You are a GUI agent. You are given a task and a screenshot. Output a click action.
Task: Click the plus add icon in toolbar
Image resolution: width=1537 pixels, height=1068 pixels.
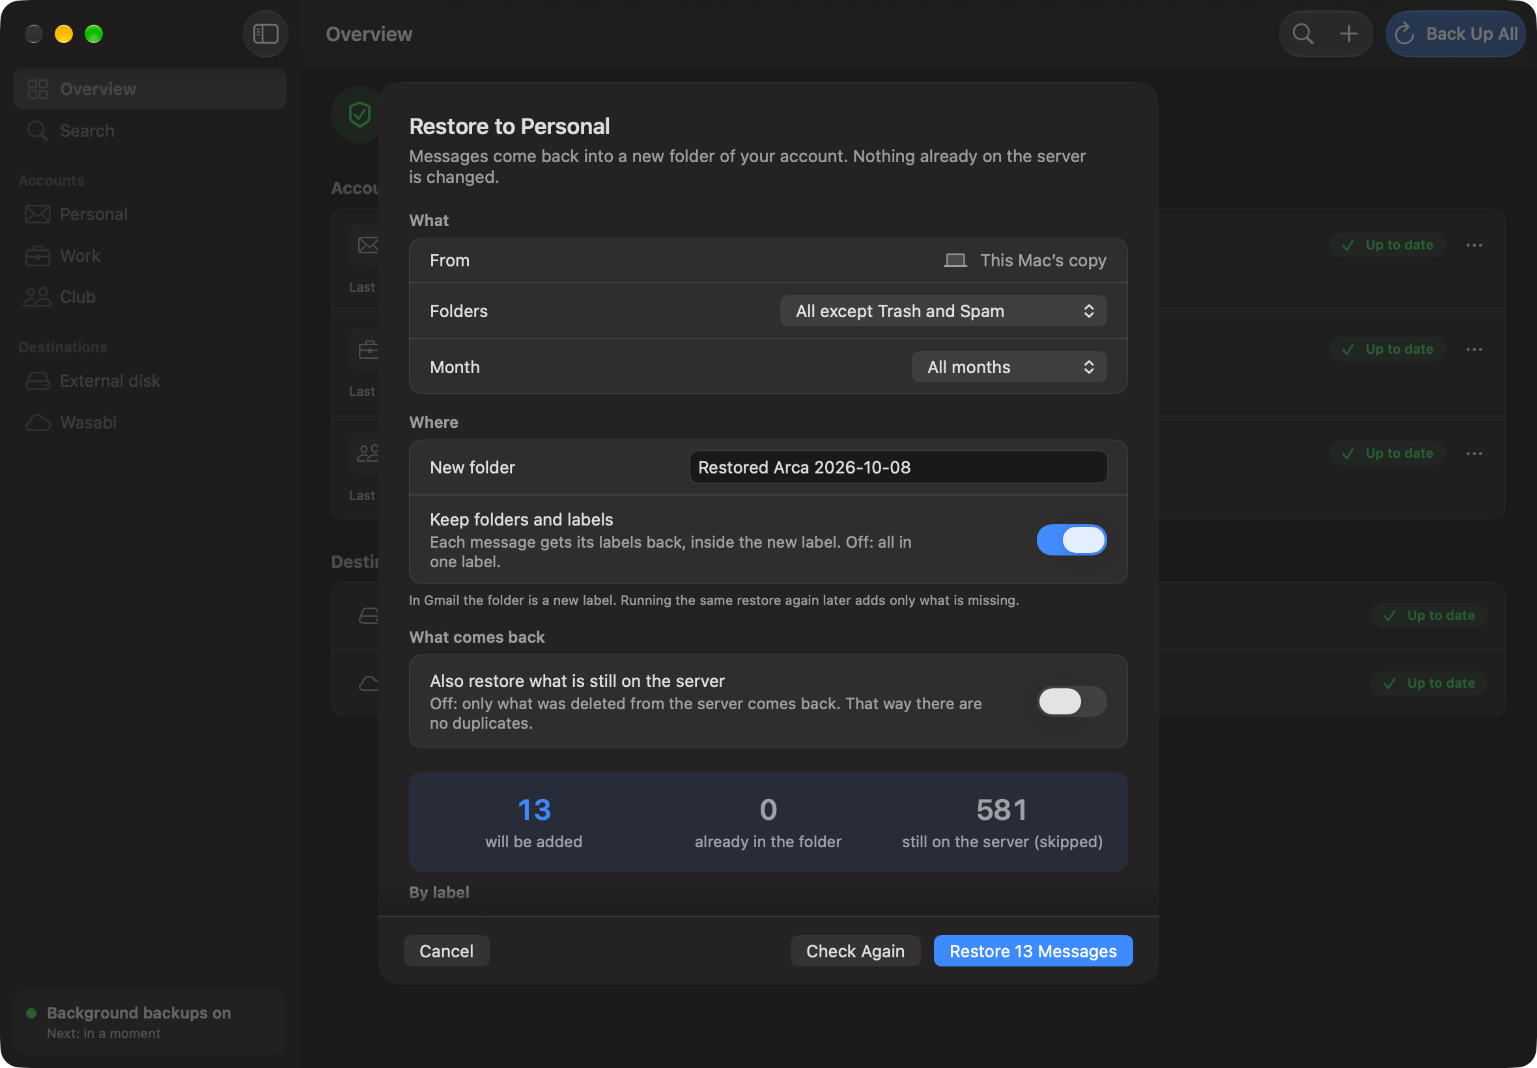(x=1349, y=33)
